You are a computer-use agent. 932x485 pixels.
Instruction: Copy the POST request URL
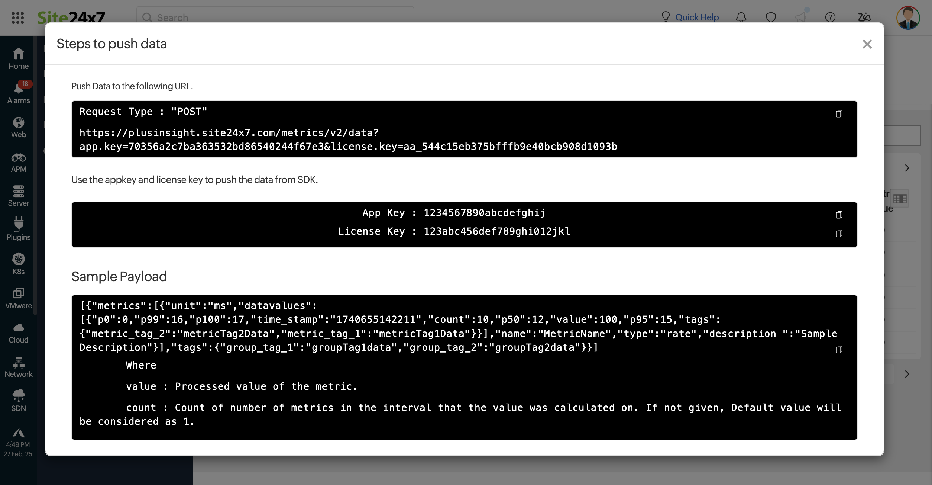(x=839, y=113)
